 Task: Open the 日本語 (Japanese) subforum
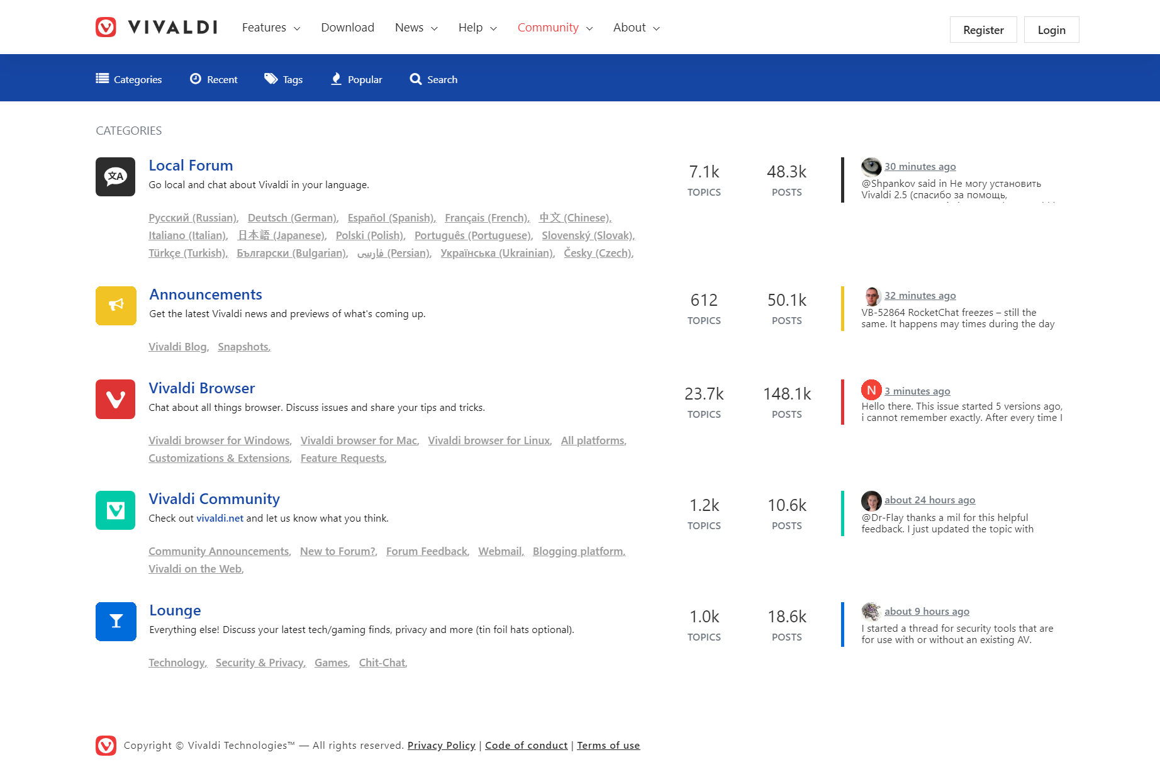click(x=282, y=235)
